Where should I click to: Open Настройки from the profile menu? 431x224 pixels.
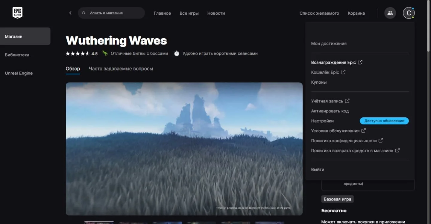tap(322, 121)
